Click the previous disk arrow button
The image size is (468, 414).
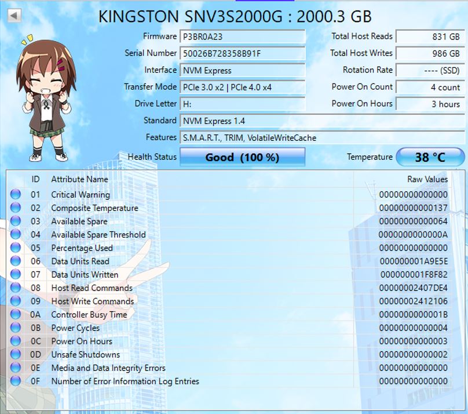[14, 15]
